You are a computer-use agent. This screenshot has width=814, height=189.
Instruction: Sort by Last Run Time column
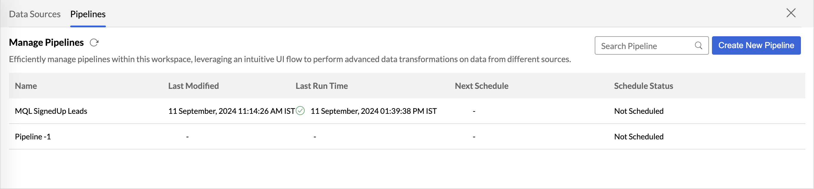322,86
